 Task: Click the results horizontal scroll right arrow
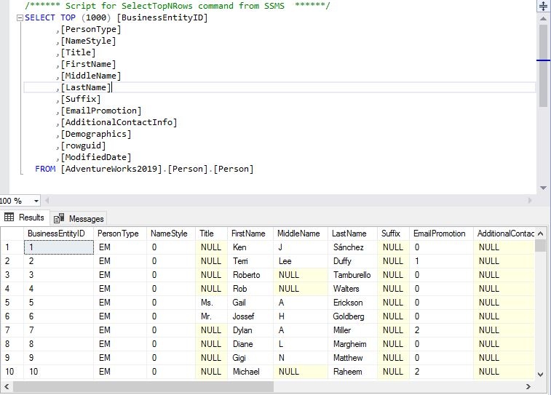(528, 386)
